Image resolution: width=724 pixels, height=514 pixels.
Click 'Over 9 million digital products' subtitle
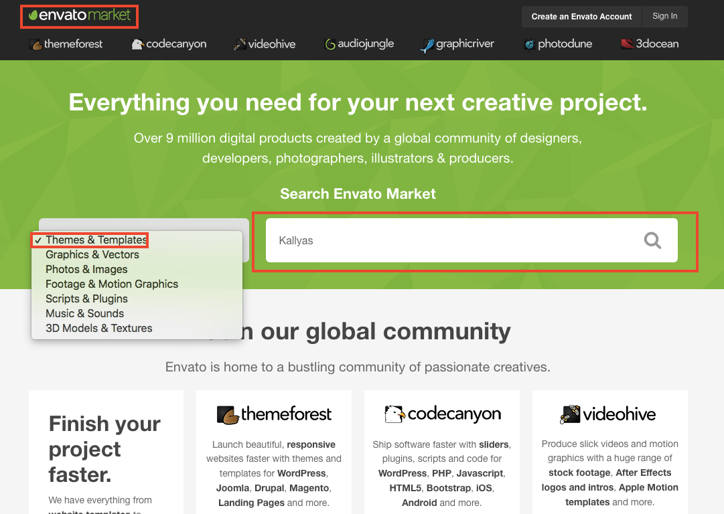[x=358, y=148]
